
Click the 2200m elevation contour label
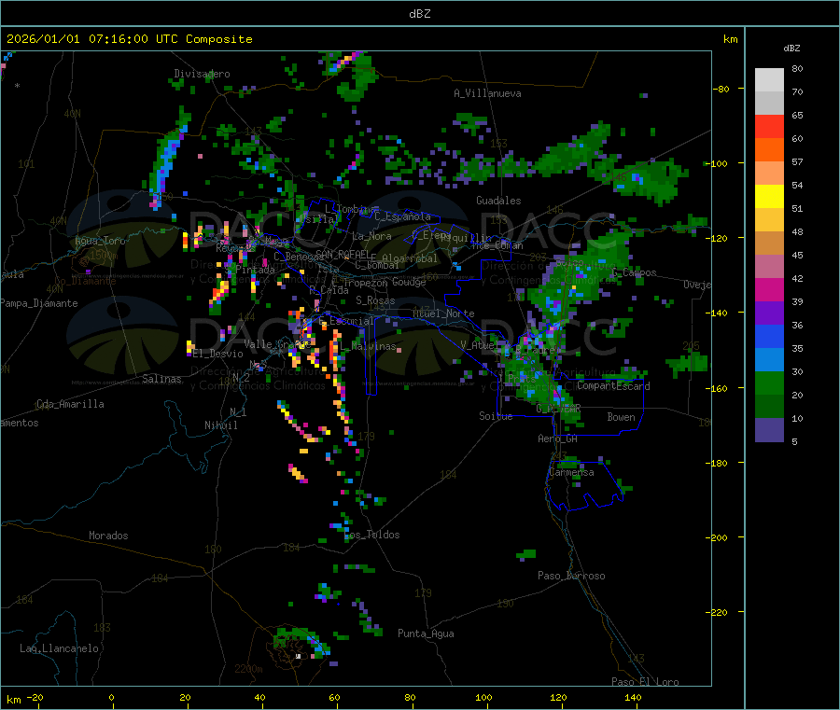pos(248,669)
